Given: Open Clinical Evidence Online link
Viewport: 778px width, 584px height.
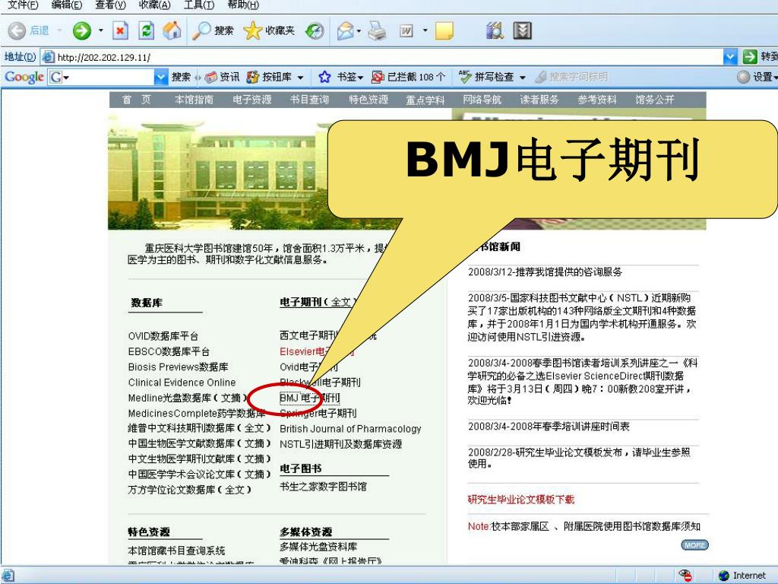Looking at the screenshot, I should [182, 382].
